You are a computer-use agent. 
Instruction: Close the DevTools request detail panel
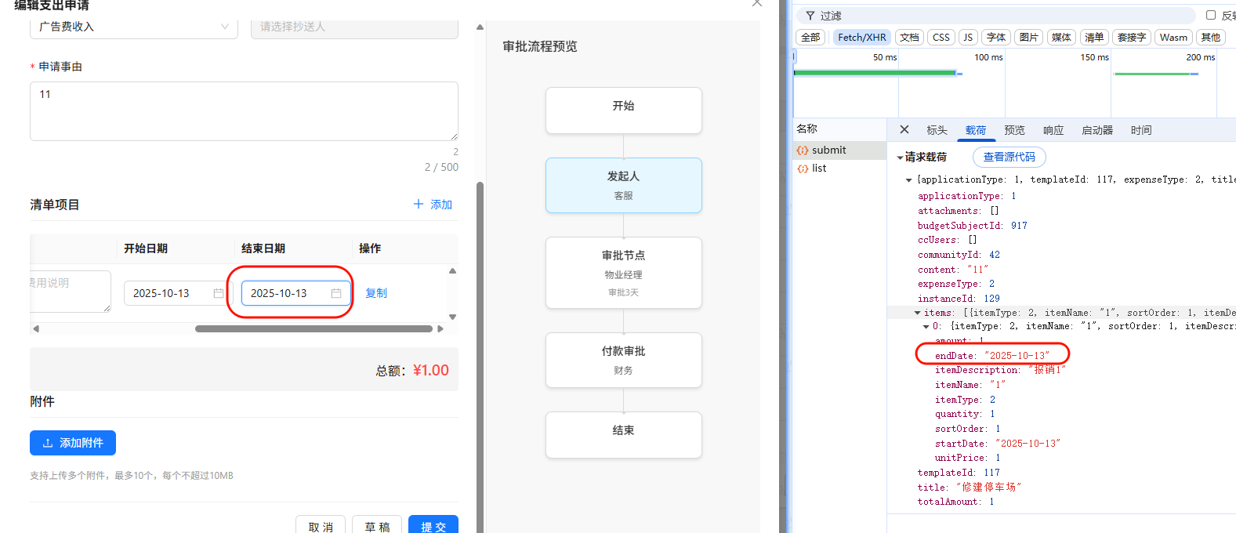point(904,130)
